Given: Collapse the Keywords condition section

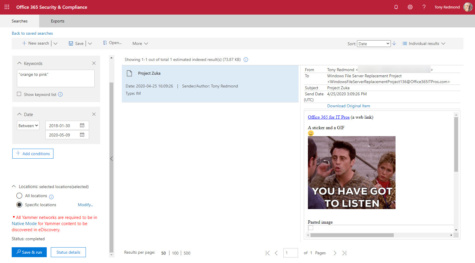Looking at the screenshot, I should [x=20, y=63].
